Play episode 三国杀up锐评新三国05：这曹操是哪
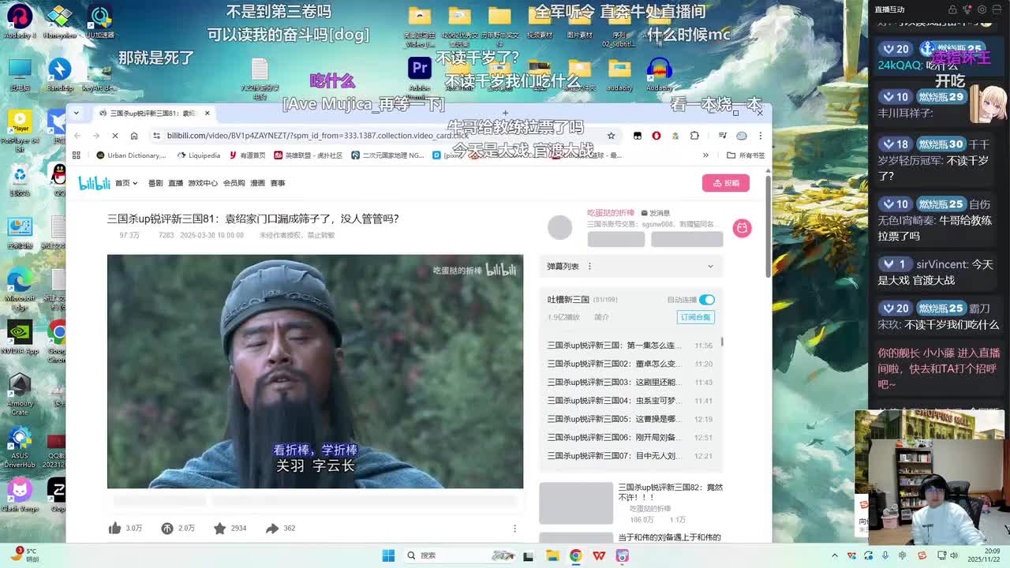 click(x=630, y=419)
